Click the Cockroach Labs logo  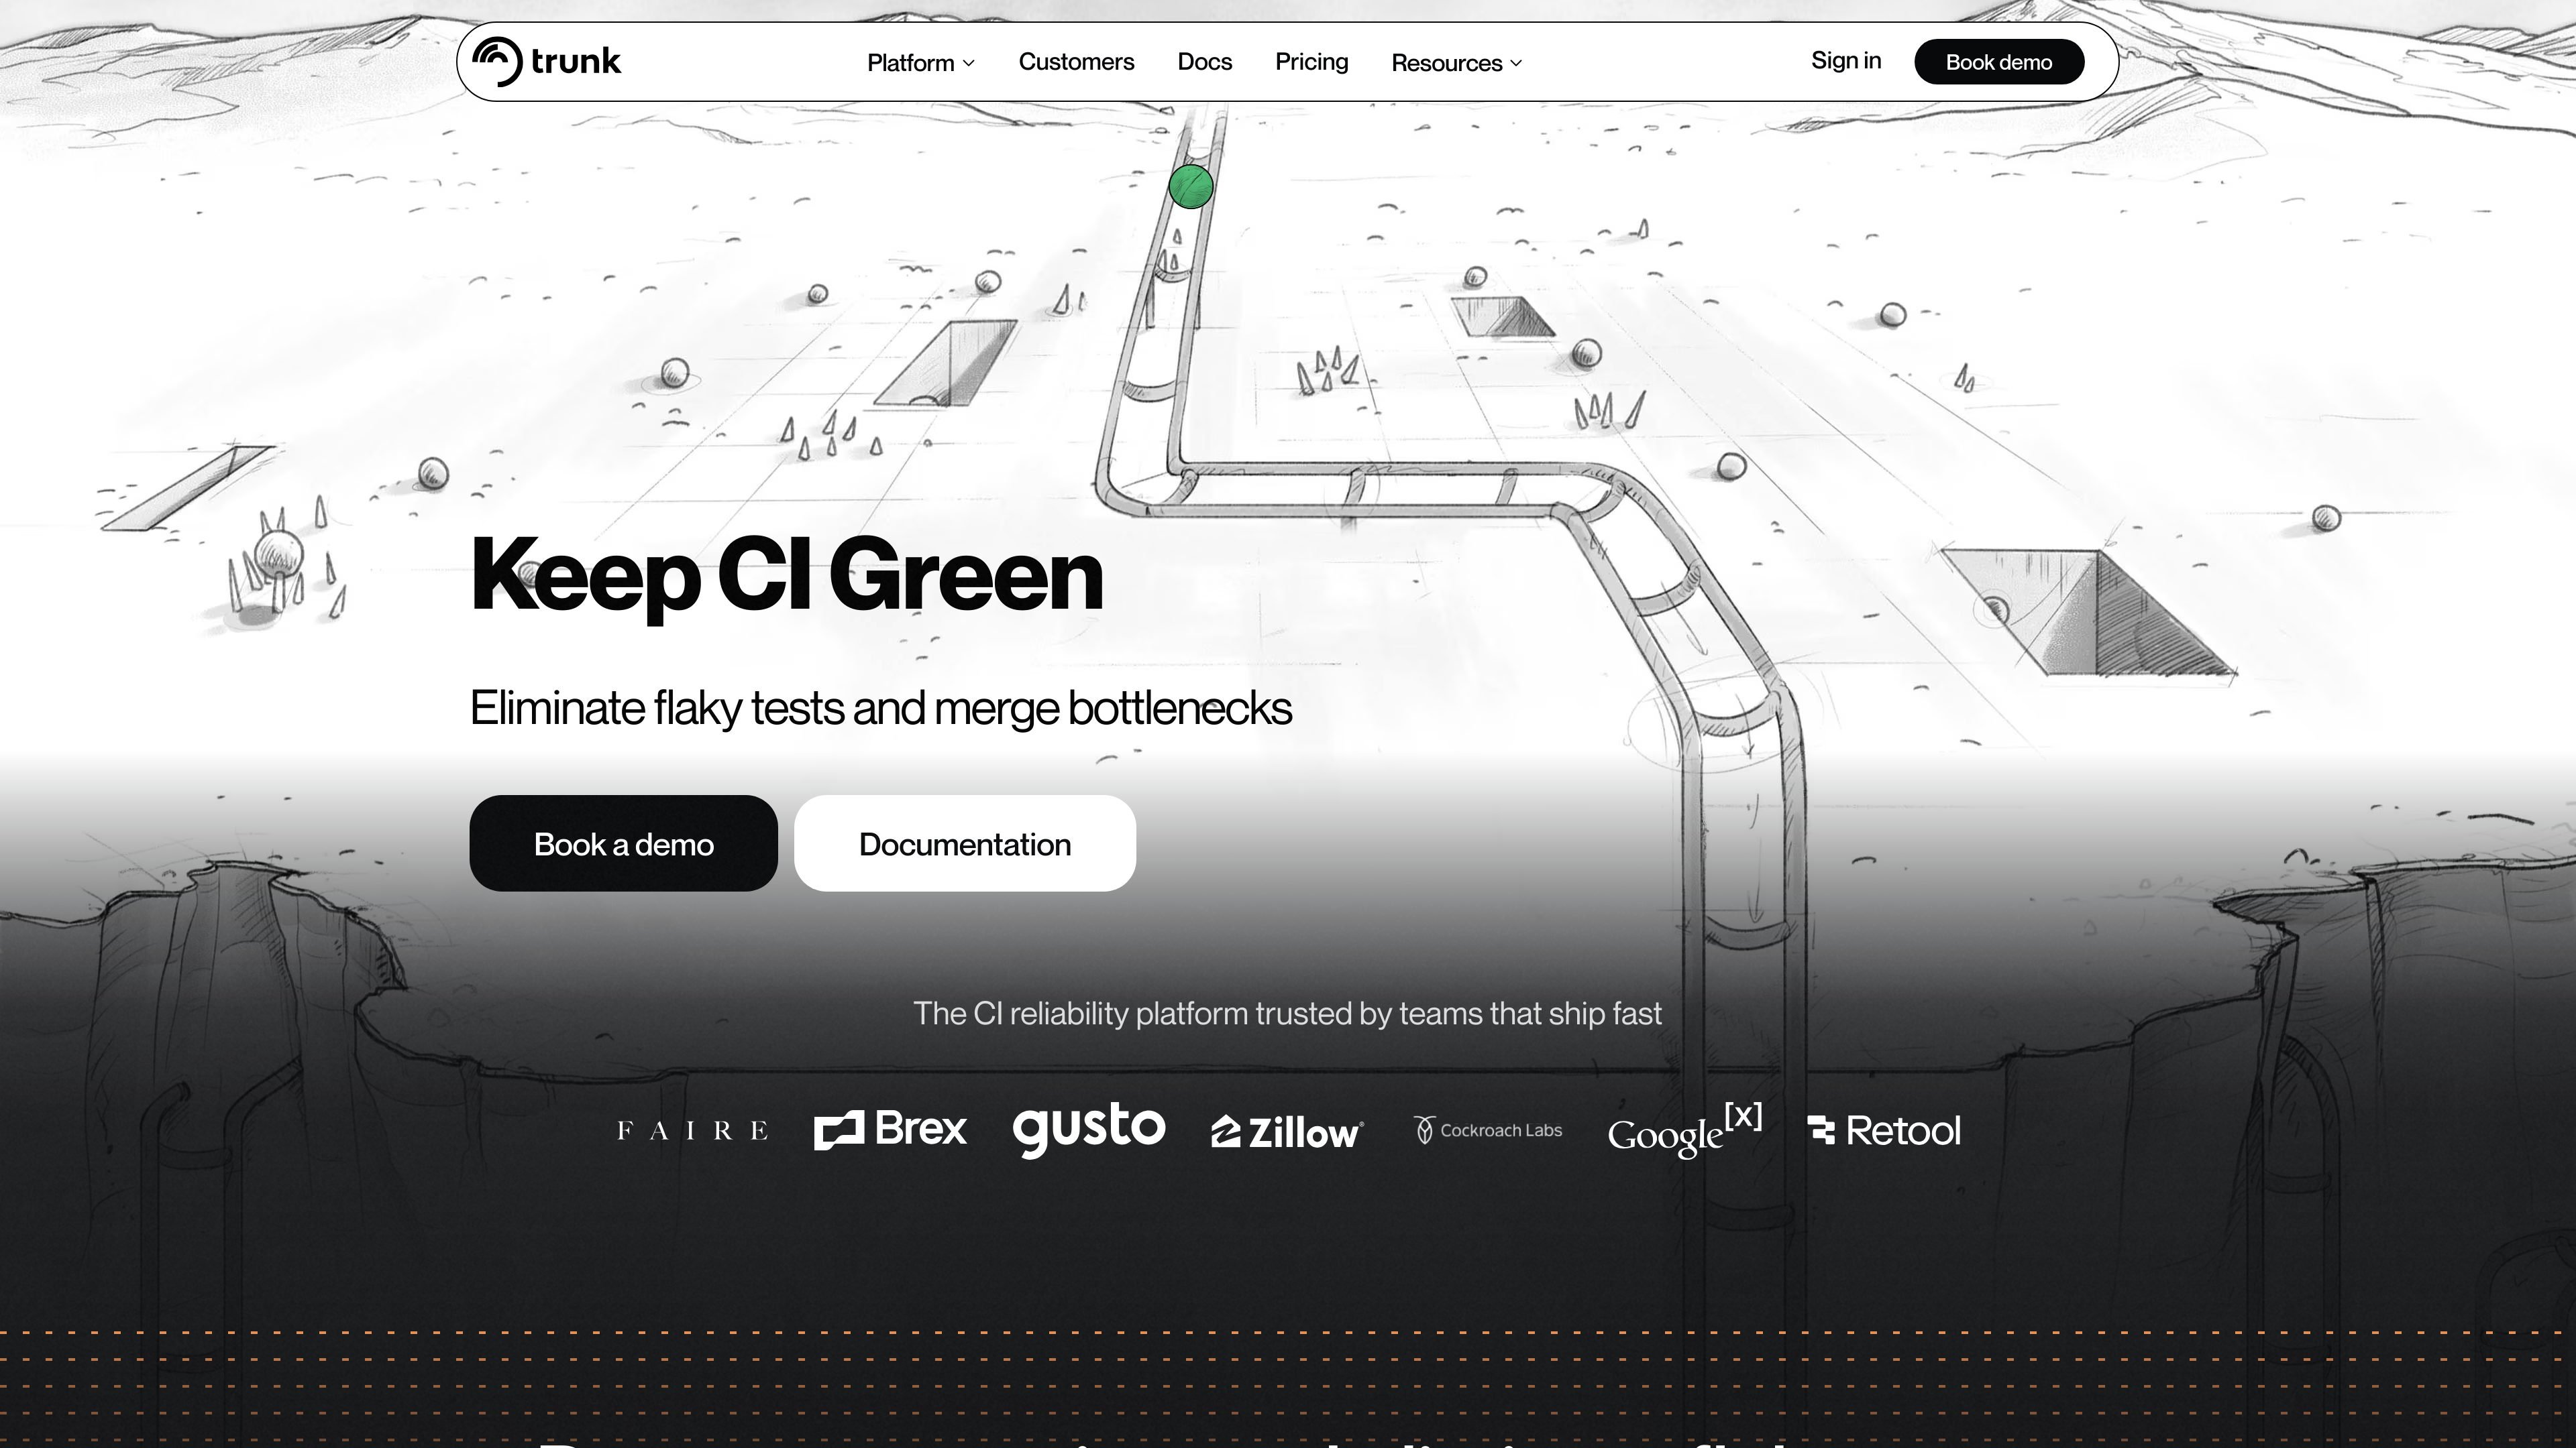(x=1488, y=1130)
